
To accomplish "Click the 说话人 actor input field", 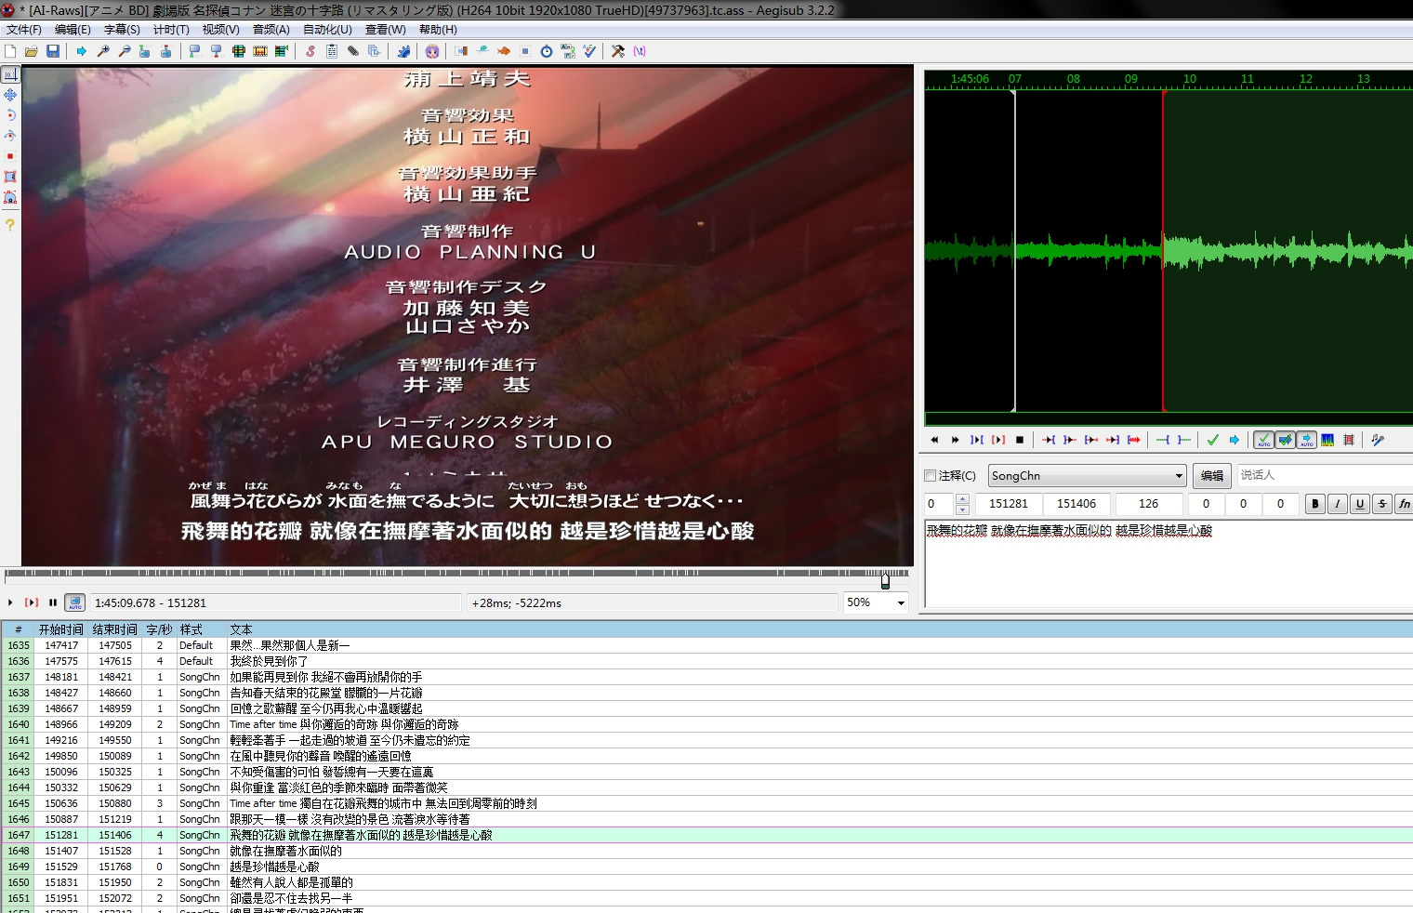I will pos(1325,475).
